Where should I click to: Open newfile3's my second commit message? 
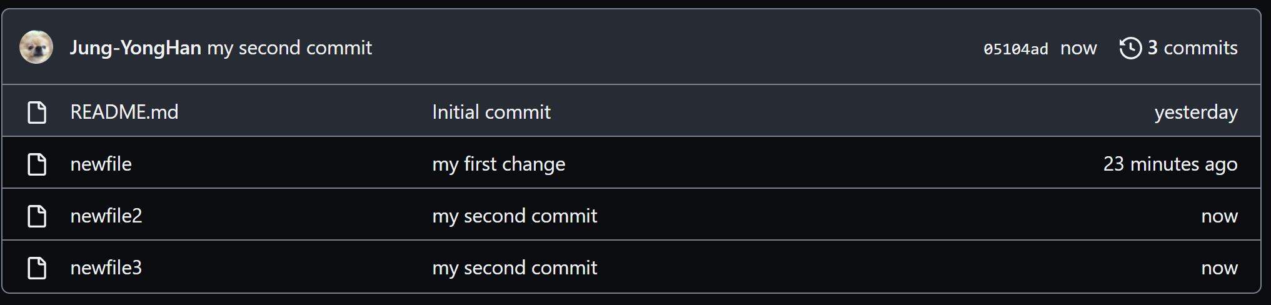coord(515,268)
